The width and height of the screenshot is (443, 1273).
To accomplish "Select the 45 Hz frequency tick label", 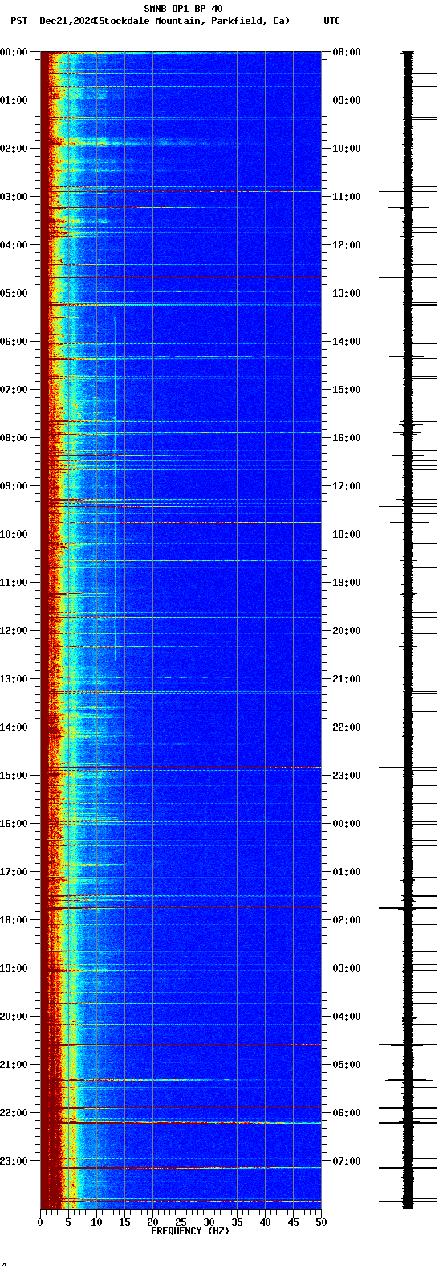I will (x=293, y=1222).
